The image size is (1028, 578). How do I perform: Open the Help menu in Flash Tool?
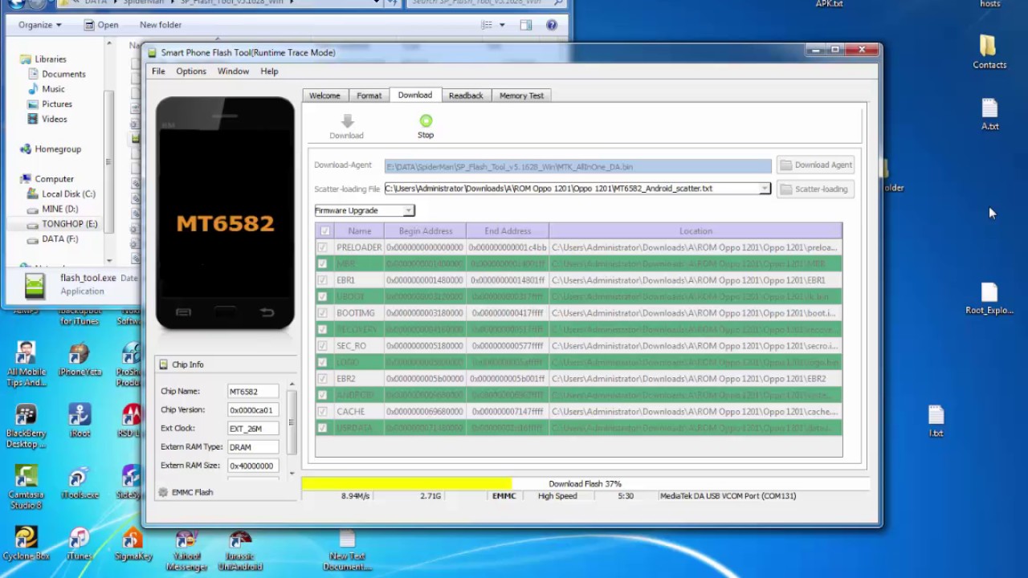[269, 71]
